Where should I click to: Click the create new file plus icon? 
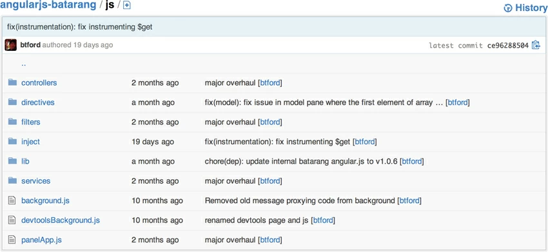[127, 5]
